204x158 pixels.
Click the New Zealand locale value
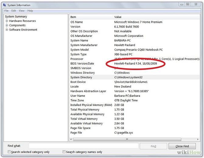(x=123, y=86)
